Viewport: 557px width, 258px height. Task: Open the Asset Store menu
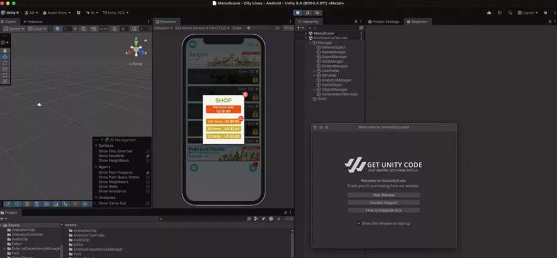click(x=57, y=13)
